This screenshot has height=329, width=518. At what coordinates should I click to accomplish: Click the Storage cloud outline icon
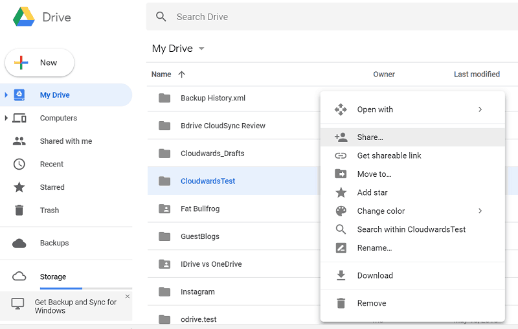(x=19, y=276)
